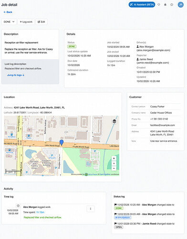The height and width of the screenshot is (239, 187).
Task: Click the green DONE status badge in Details
Action: point(72,46)
